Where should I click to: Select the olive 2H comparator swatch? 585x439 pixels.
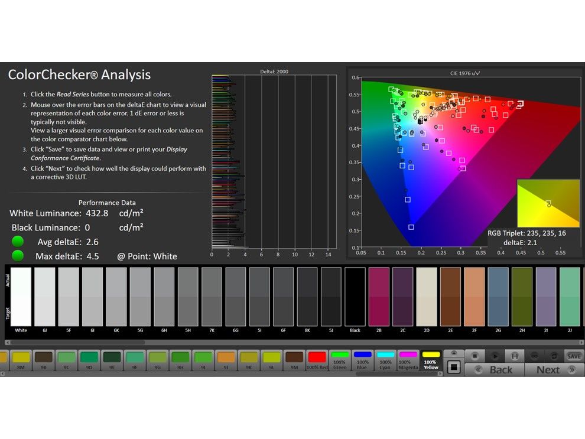(522, 297)
